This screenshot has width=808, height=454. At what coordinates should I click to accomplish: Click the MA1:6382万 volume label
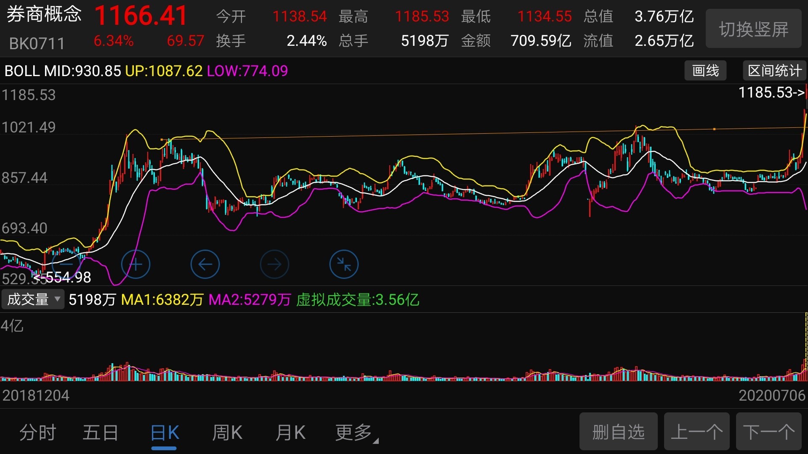pyautogui.click(x=162, y=300)
